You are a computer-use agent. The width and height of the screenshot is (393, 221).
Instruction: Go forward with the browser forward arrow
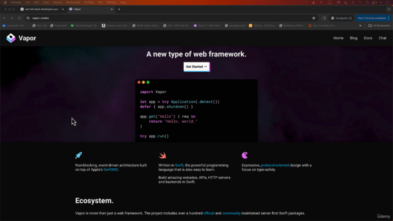(12, 18)
